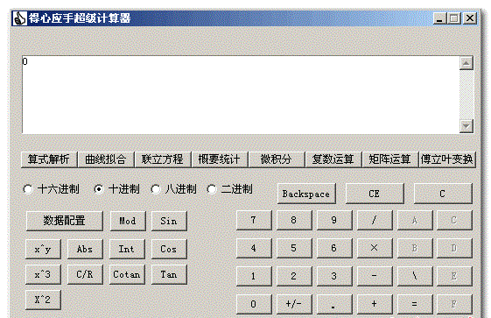Click the C/R button
The image size is (491, 318).
(x=85, y=274)
